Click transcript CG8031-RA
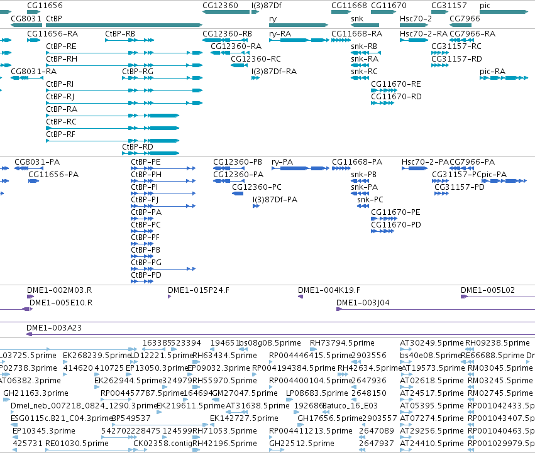 (x=27, y=78)
